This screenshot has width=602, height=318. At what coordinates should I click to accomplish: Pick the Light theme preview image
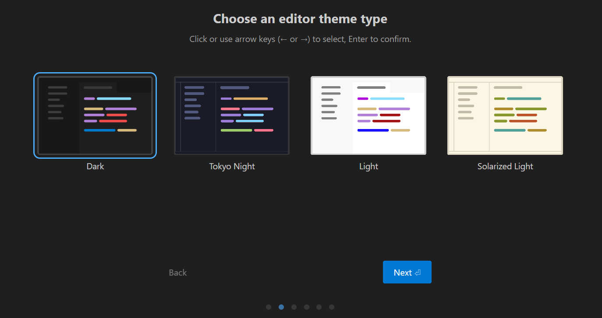(368, 115)
